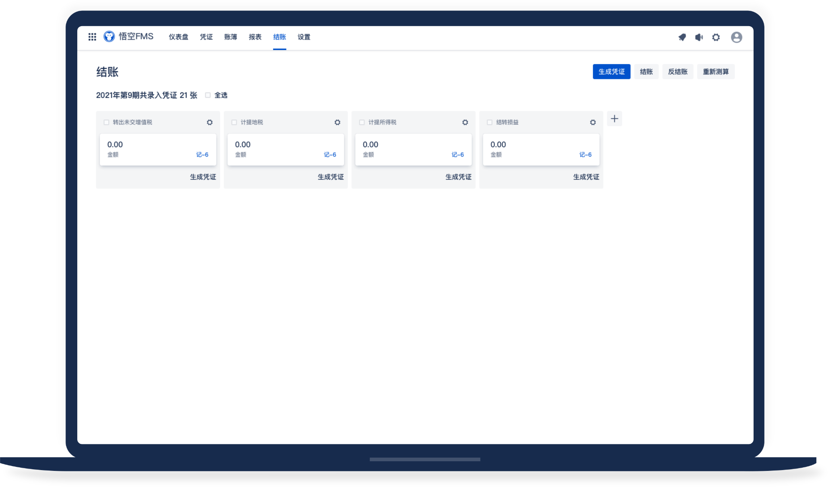Open settings gear for 计提所得税 card
The height and width of the screenshot is (487, 828).
tap(465, 122)
